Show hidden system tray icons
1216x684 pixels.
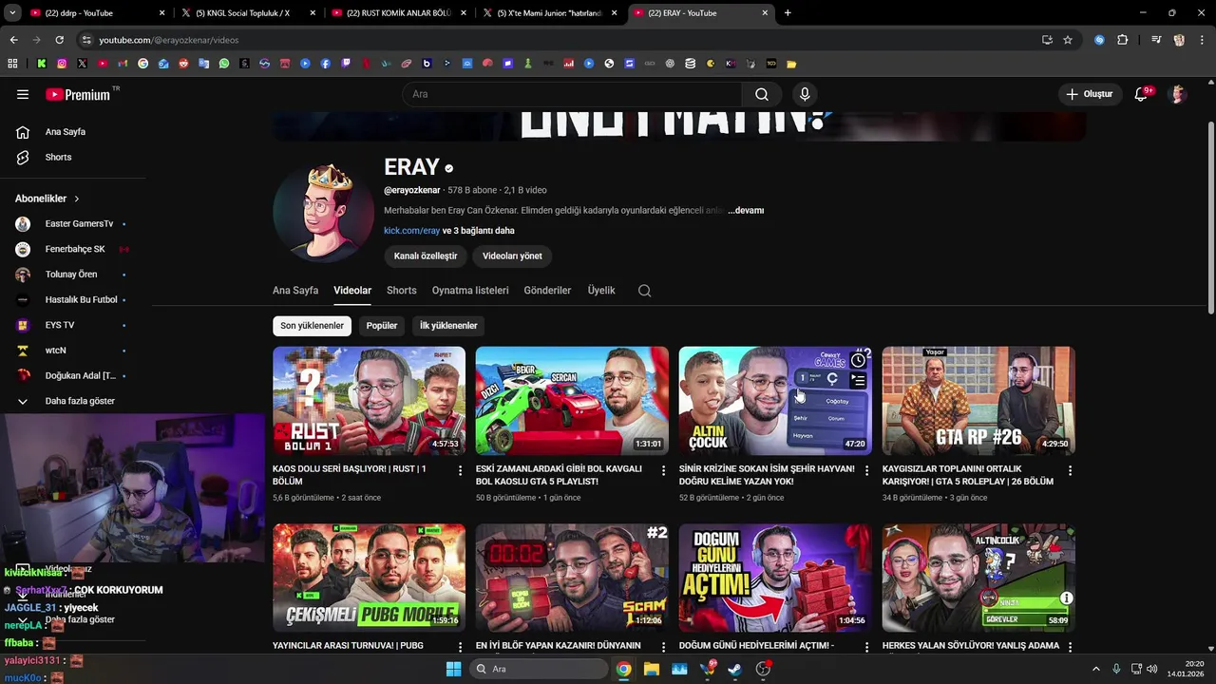1096,669
